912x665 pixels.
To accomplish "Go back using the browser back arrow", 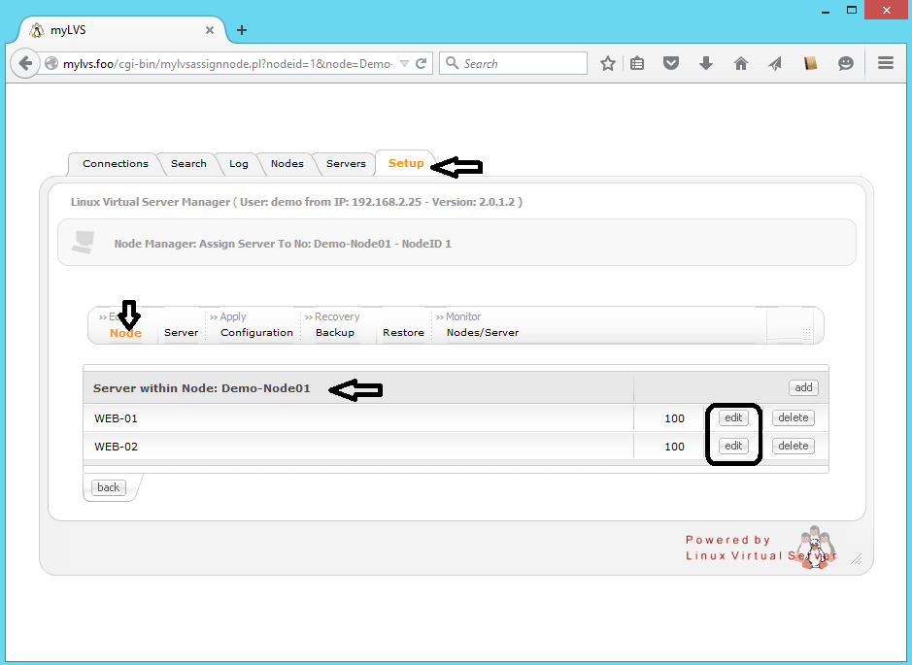I will [24, 63].
